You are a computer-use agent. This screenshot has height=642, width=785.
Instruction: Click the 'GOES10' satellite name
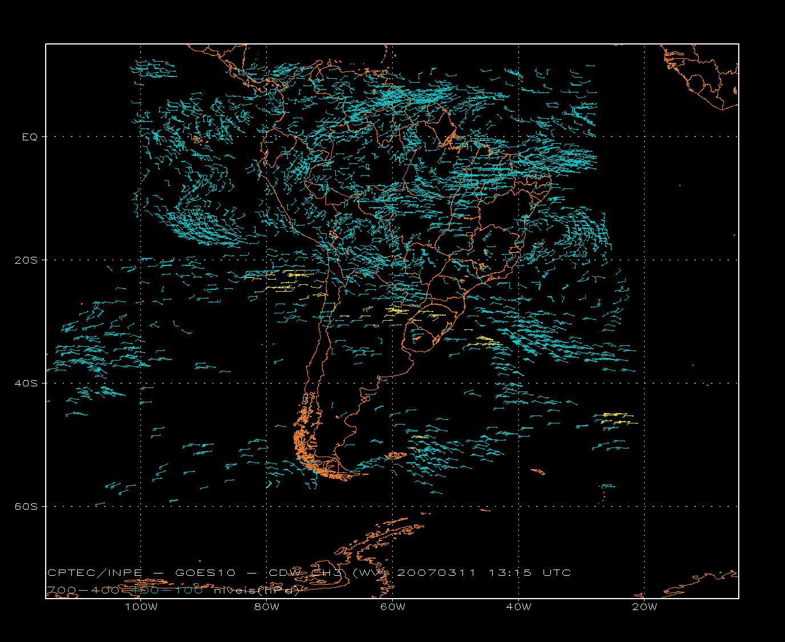tap(206, 572)
